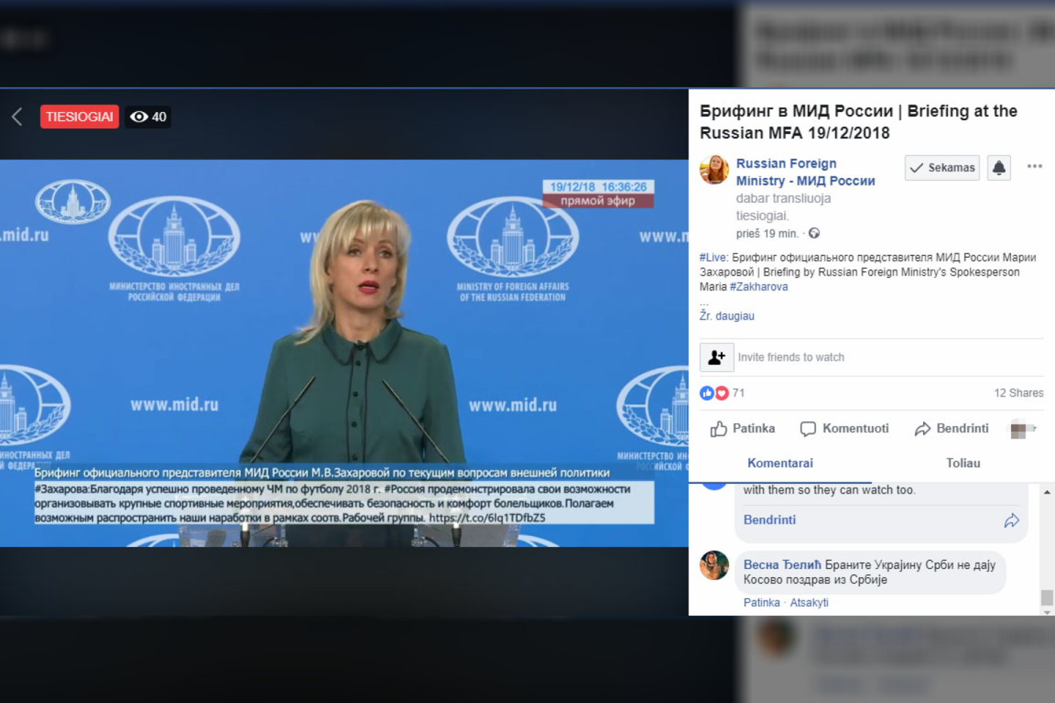Open the profile selector next to Bendrinti

[1023, 429]
